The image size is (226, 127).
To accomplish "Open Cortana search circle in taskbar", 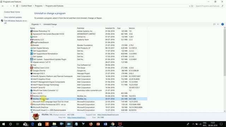I will pyautogui.click(x=11, y=124).
